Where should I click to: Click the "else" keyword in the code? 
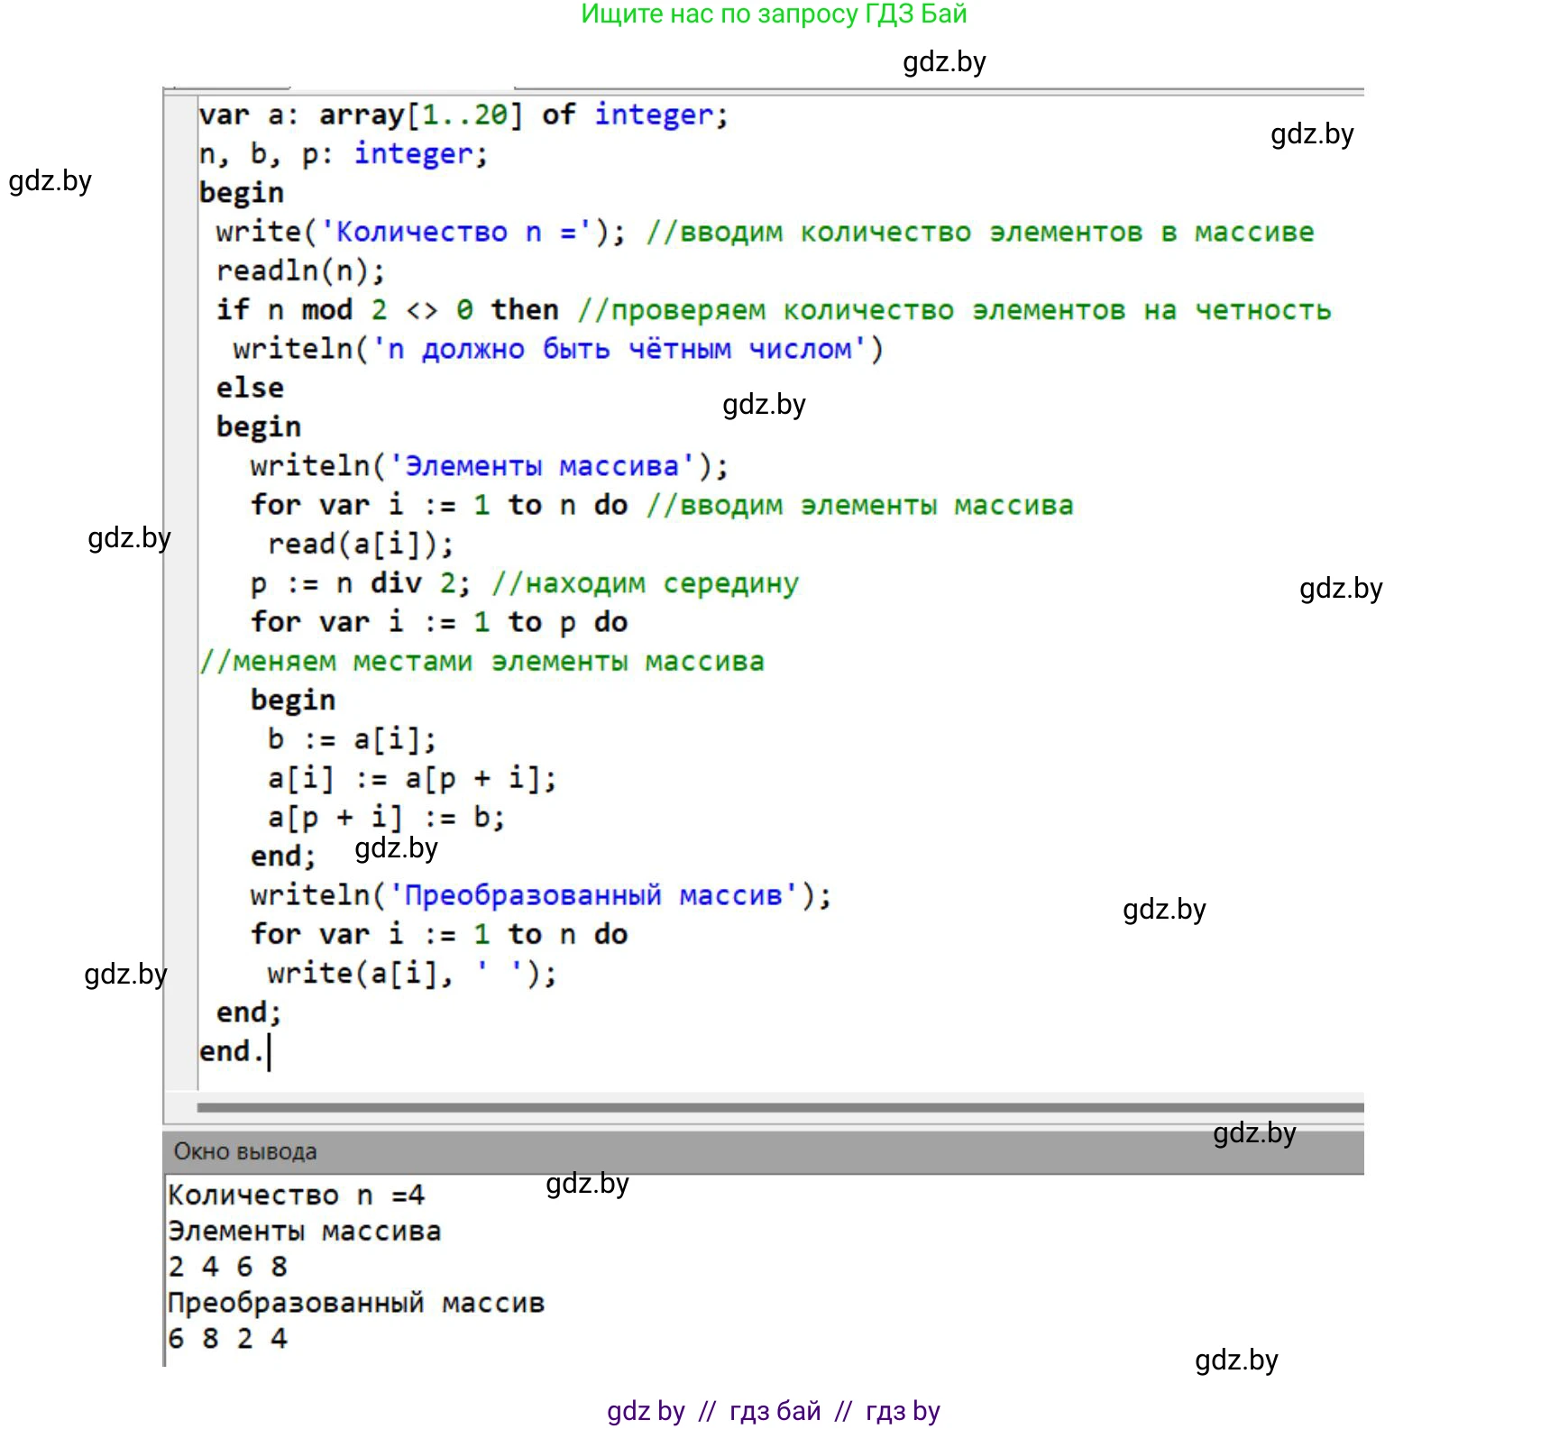pos(250,388)
